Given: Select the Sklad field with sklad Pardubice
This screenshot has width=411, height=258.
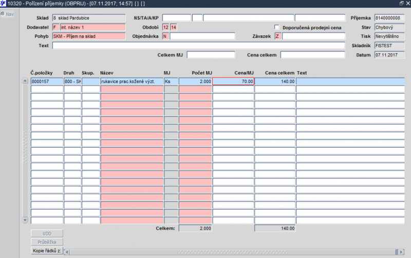Looking at the screenshot, I should (89, 18).
